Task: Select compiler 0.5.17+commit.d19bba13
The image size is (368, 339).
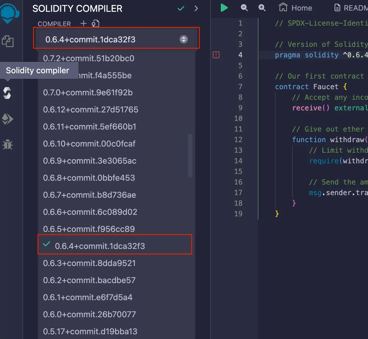Action: (116, 331)
